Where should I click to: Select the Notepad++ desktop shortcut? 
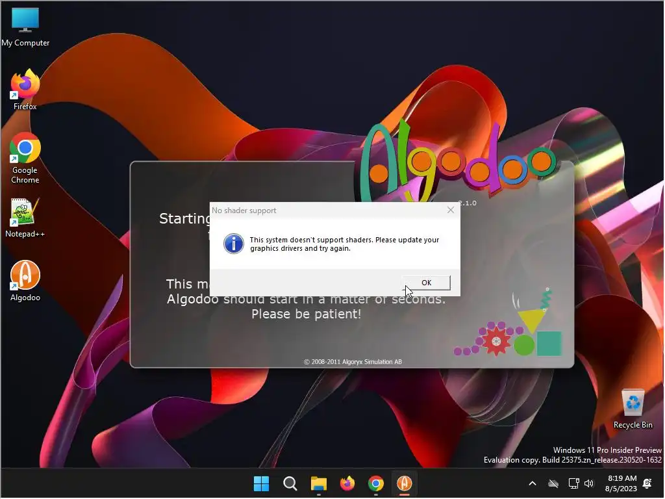25,218
